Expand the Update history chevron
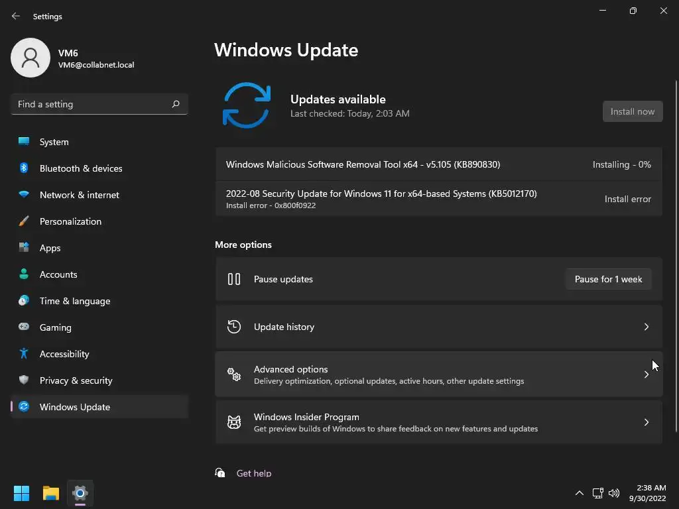Image resolution: width=679 pixels, height=509 pixels. coord(647,327)
